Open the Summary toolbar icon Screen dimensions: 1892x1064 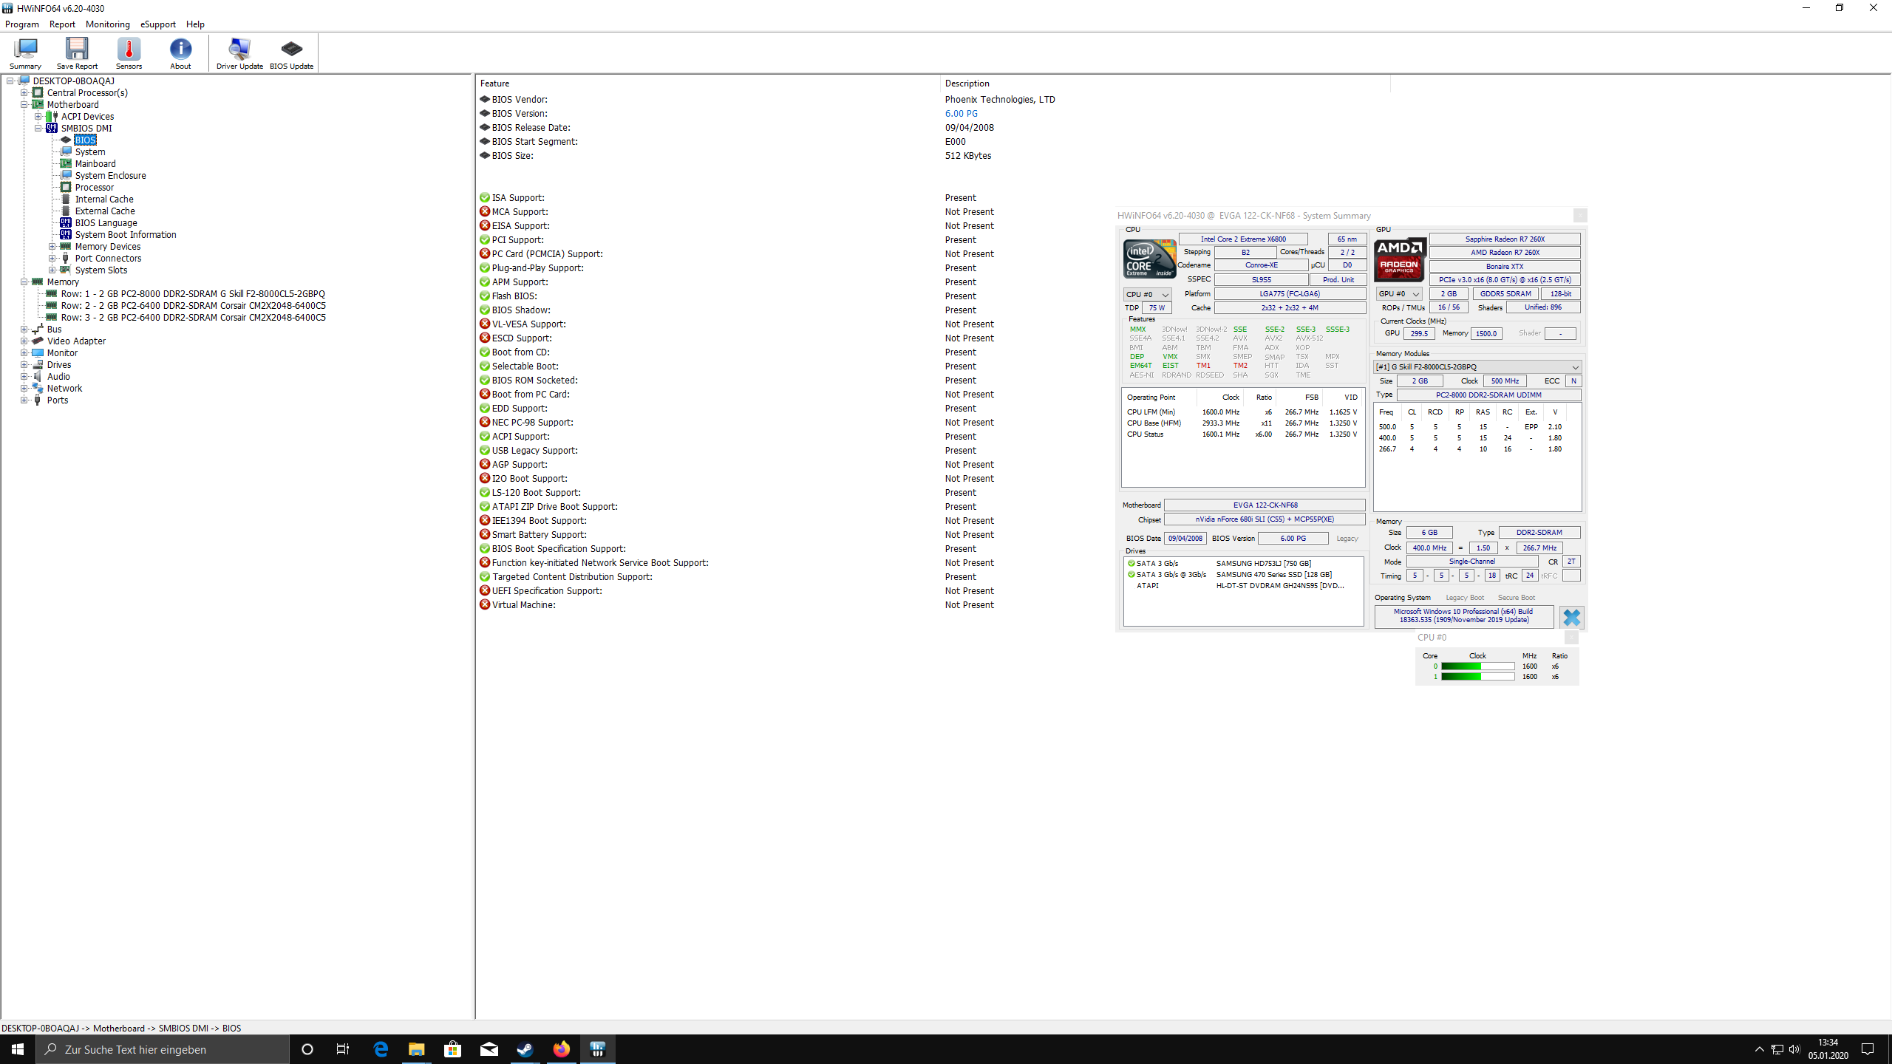[25, 52]
